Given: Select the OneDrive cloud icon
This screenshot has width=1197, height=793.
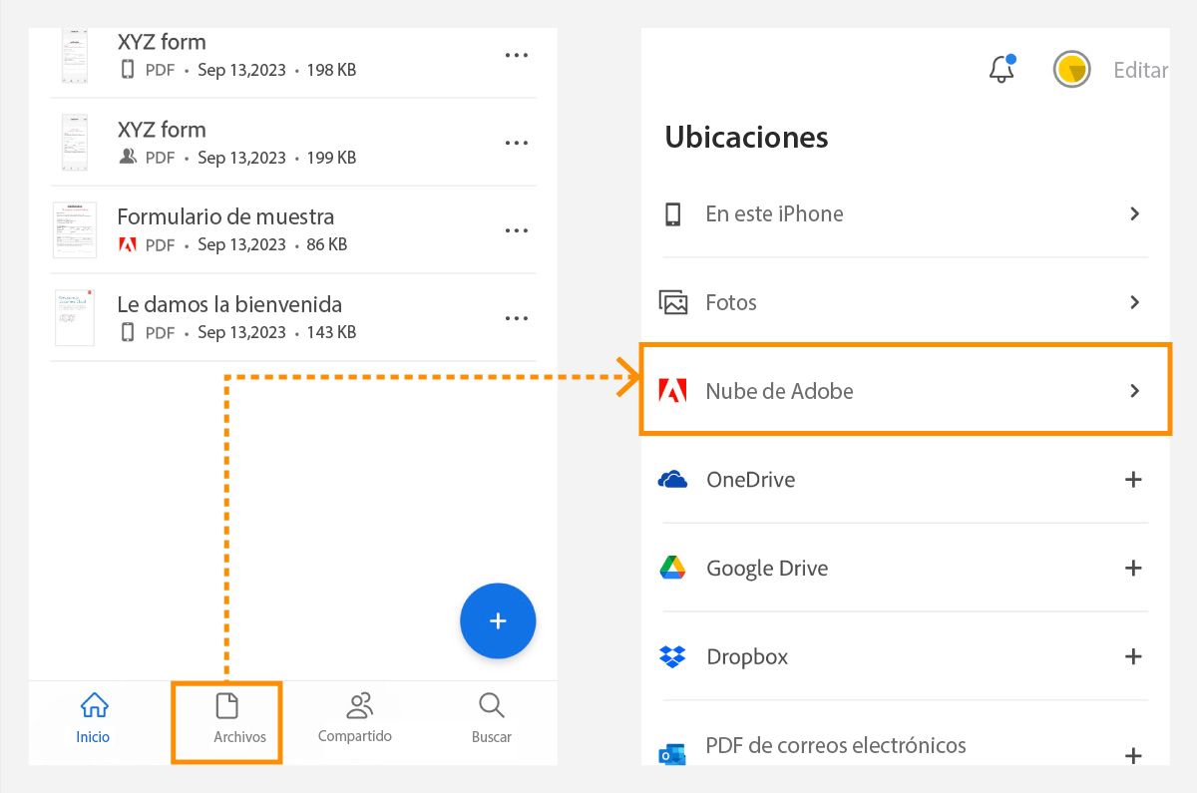Looking at the screenshot, I should 673,480.
